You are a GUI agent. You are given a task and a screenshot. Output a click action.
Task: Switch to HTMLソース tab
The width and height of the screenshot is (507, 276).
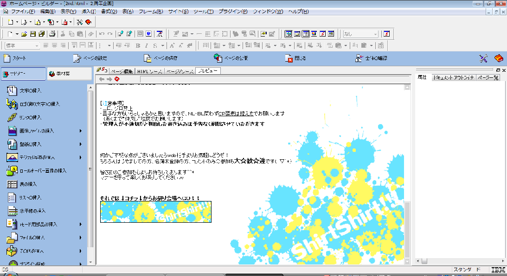pyautogui.click(x=149, y=71)
